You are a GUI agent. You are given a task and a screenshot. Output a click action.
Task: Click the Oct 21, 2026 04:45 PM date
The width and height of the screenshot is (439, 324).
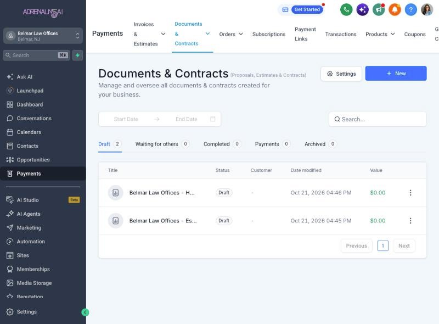[321, 221]
